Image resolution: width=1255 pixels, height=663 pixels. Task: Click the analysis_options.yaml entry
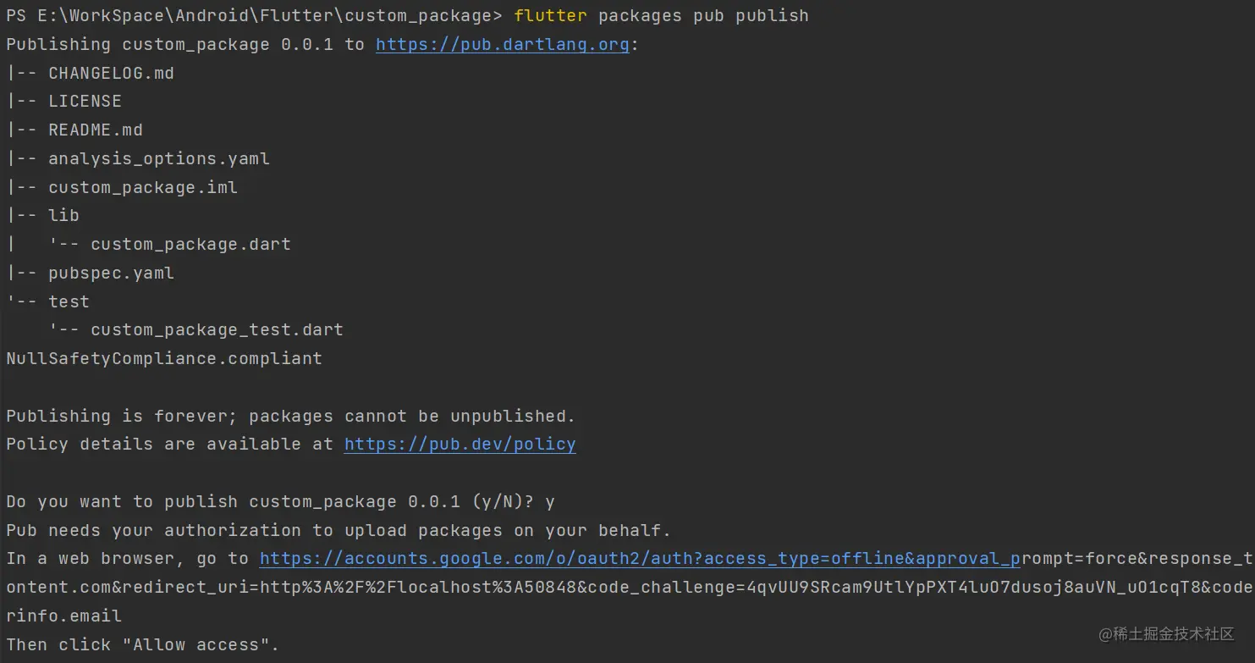click(x=159, y=158)
